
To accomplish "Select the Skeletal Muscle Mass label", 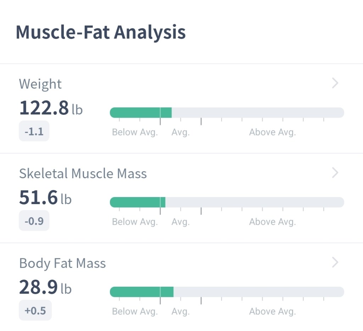I will [83, 174].
